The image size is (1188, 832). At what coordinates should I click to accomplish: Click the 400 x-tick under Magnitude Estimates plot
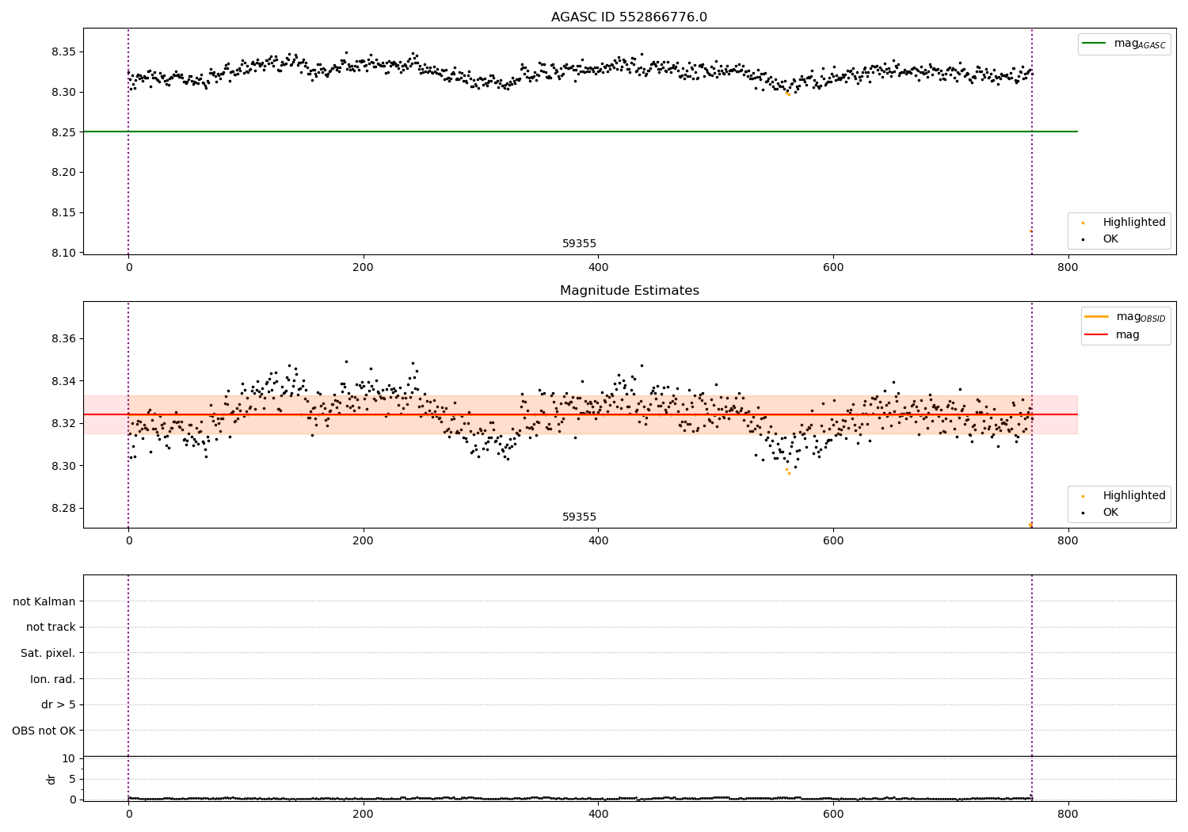point(598,541)
